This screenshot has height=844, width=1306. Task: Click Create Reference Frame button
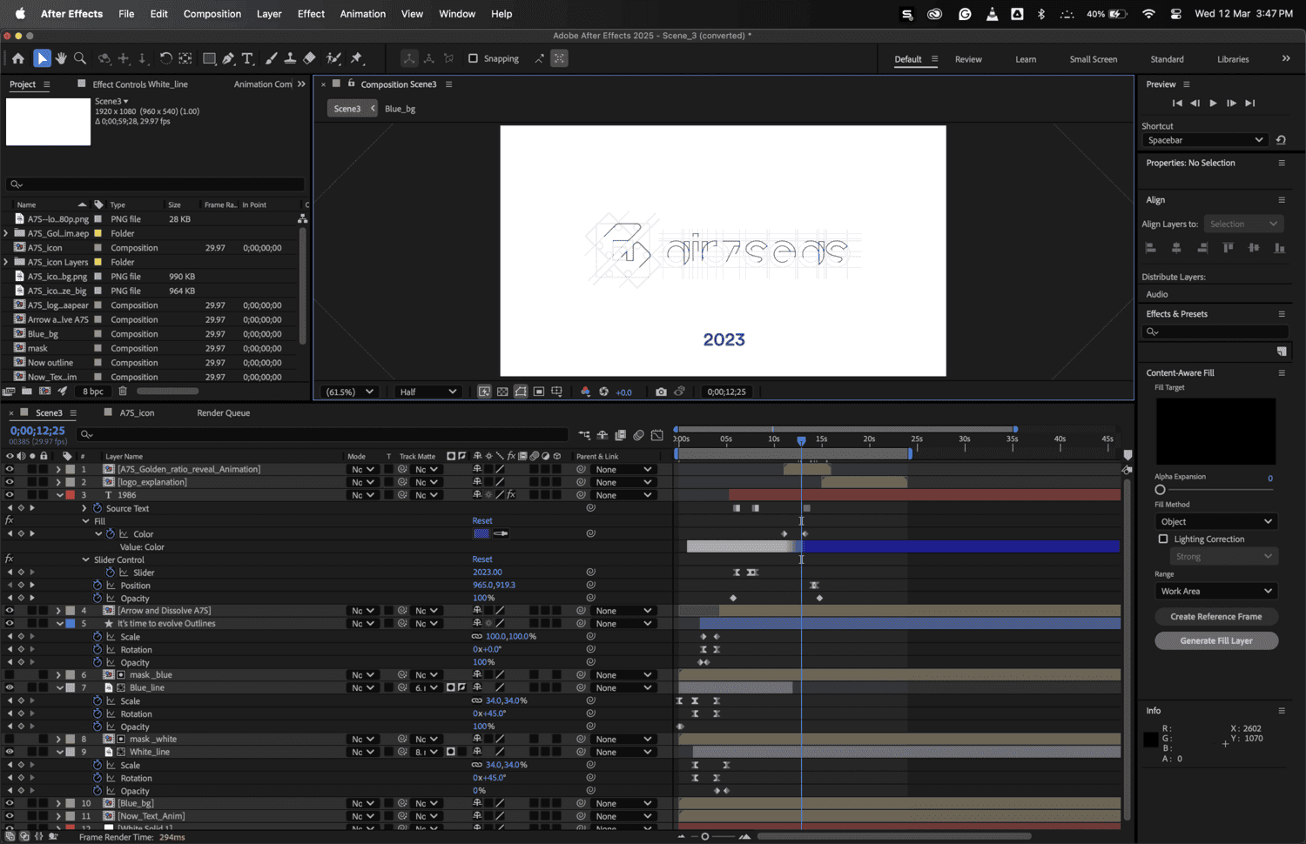tap(1215, 617)
